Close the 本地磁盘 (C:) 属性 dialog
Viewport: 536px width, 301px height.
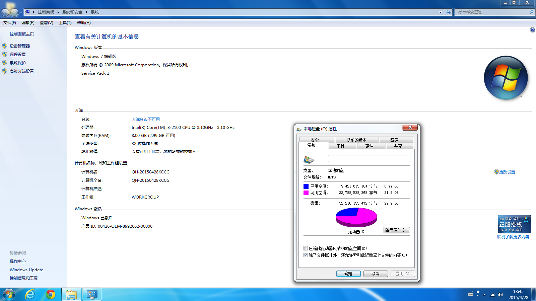[x=410, y=127]
